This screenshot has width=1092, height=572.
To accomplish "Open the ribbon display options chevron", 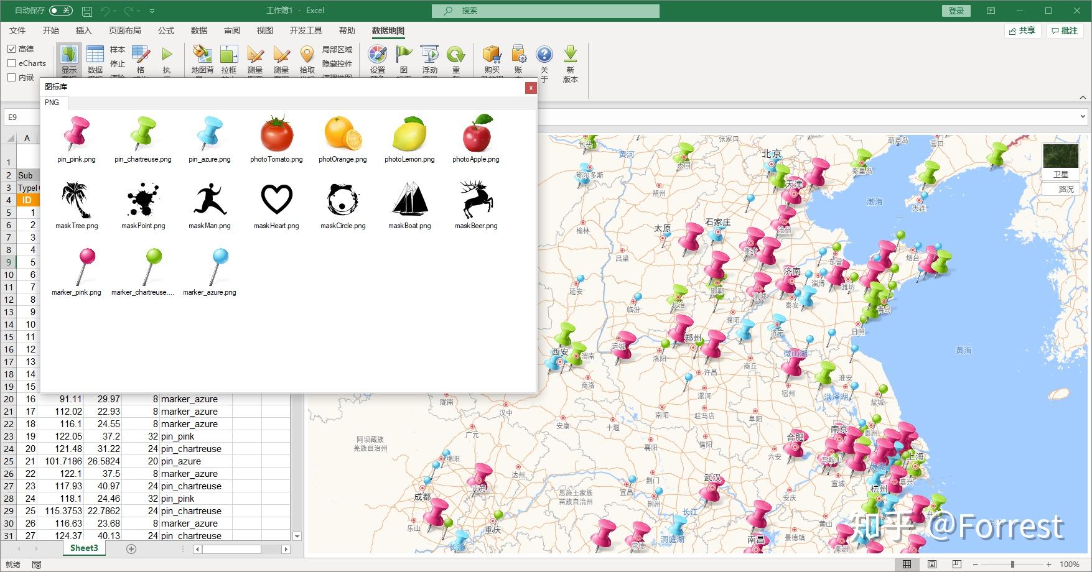I will coord(1083,97).
